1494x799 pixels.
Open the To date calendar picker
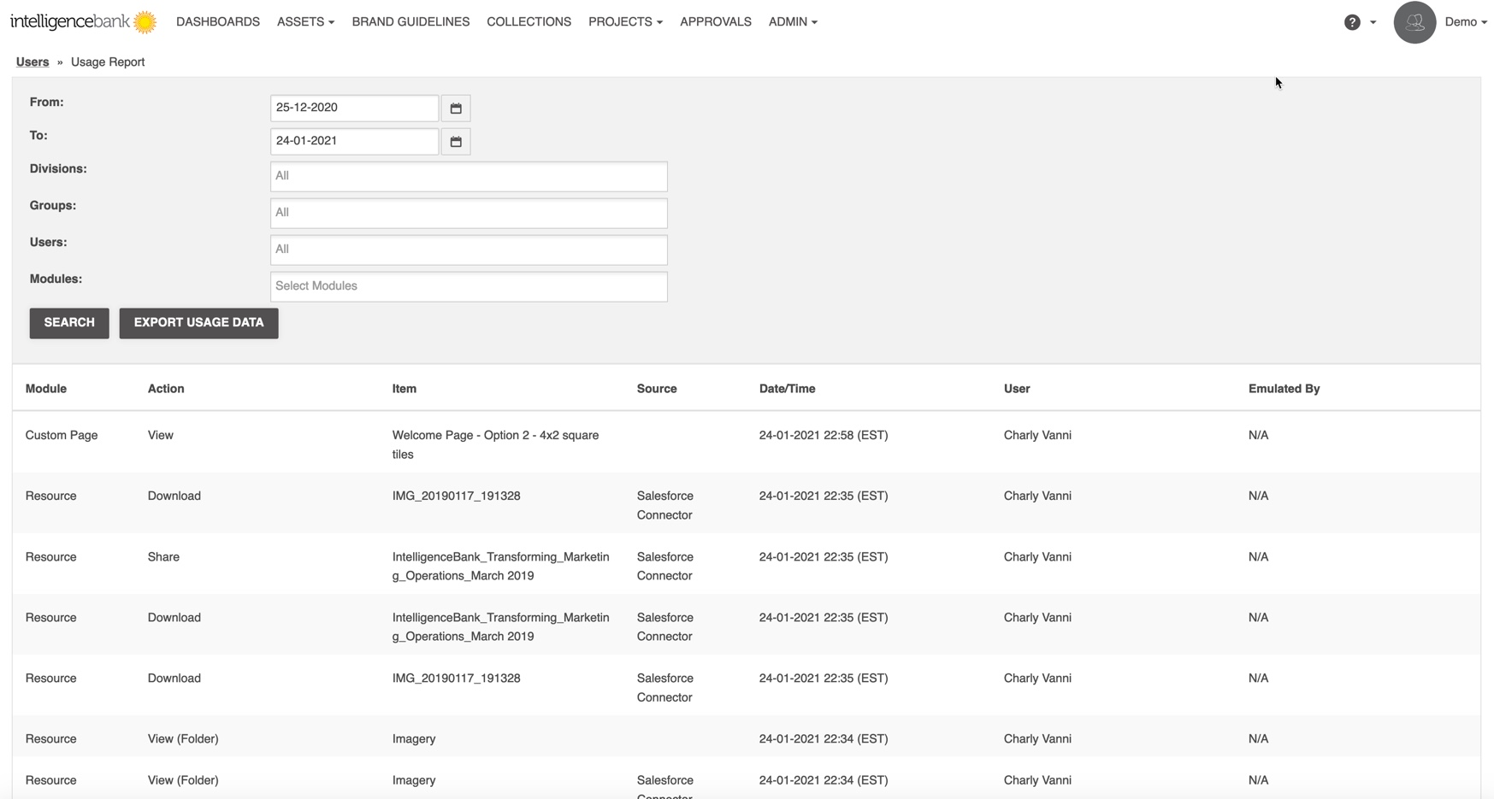(456, 142)
